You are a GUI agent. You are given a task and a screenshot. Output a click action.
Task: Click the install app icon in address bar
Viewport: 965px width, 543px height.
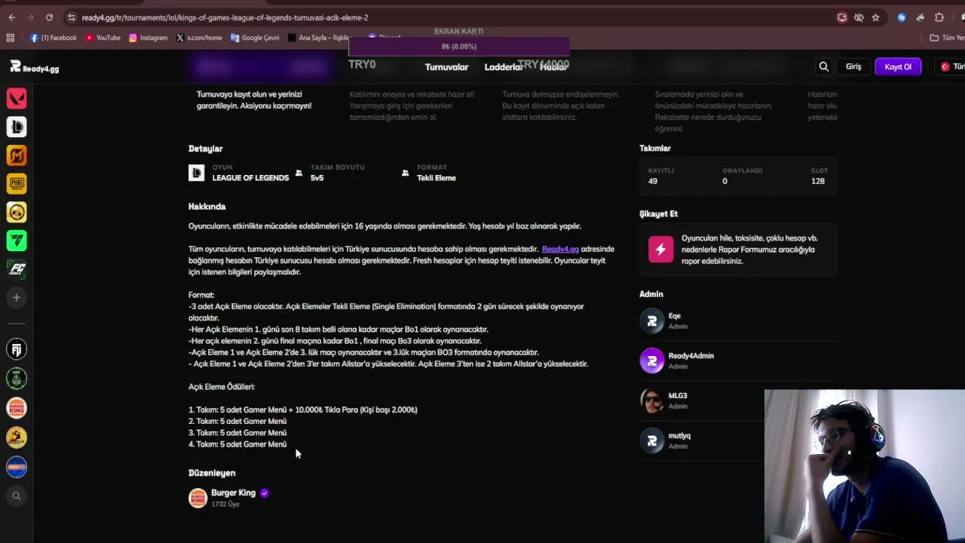tap(842, 17)
